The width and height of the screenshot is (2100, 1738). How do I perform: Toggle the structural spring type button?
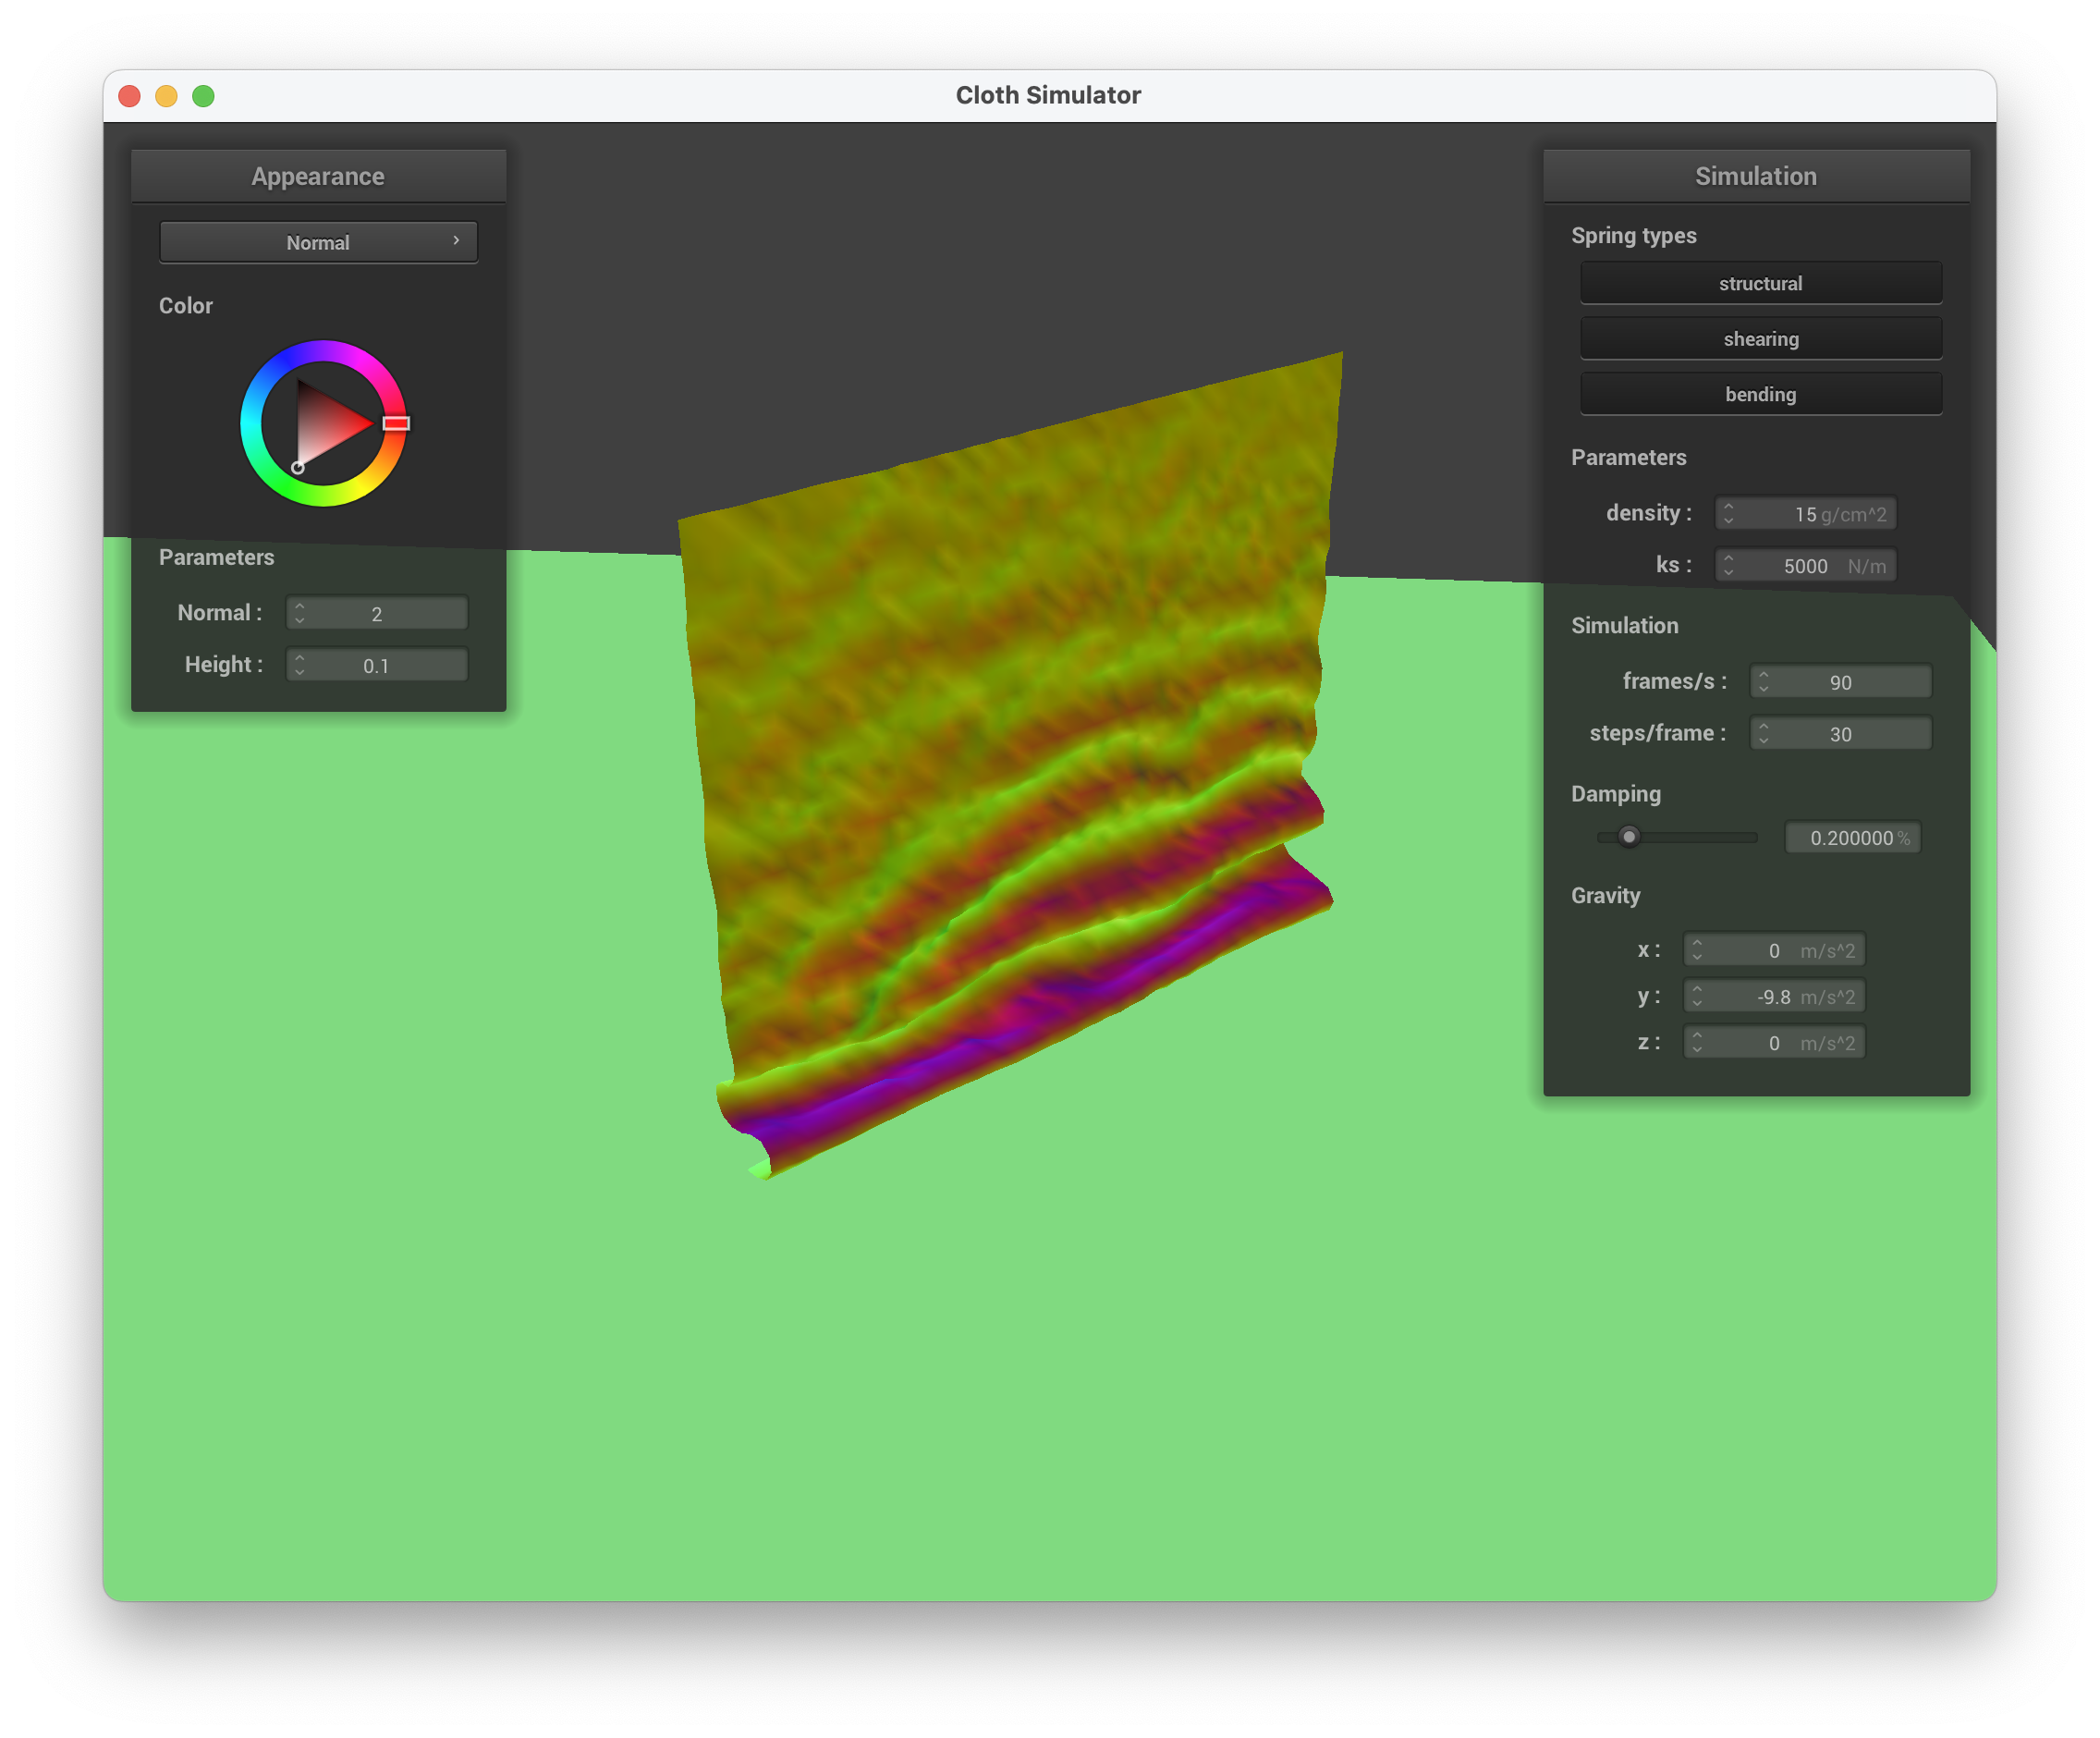click(x=1760, y=283)
